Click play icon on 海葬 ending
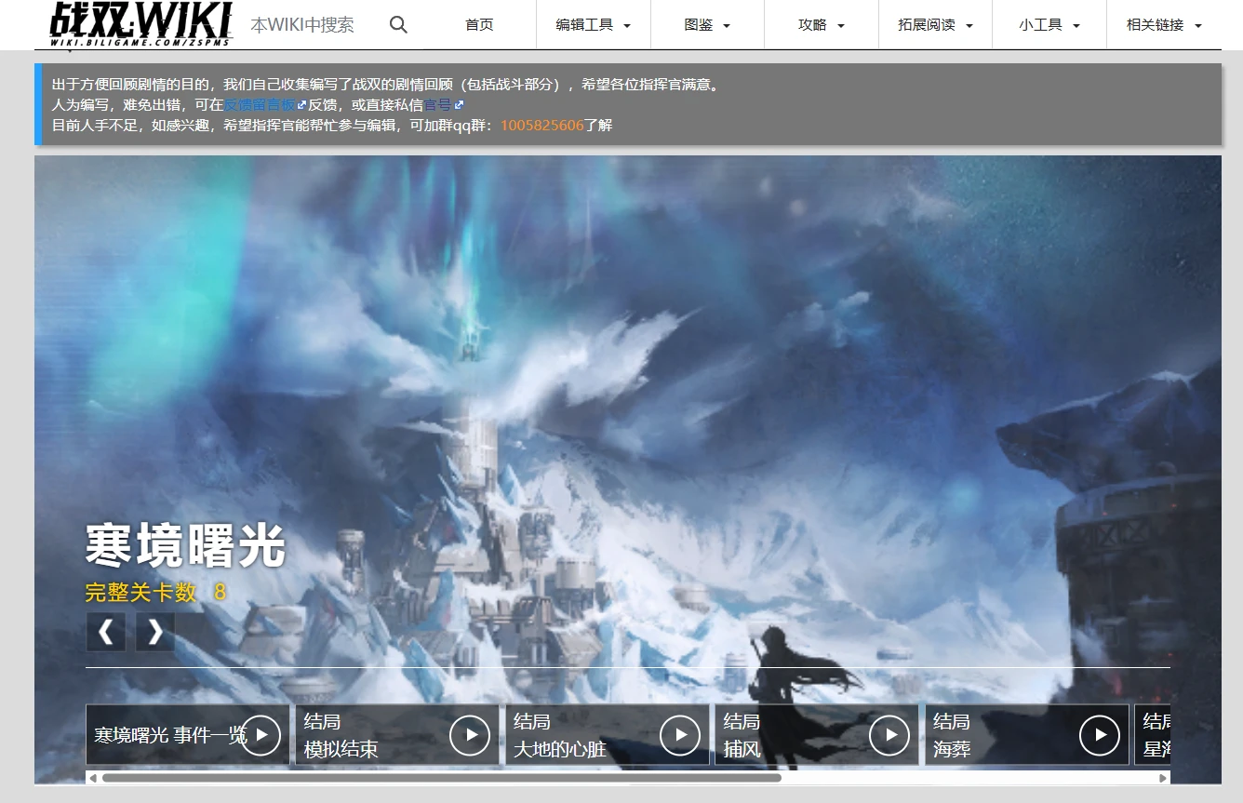 click(x=1100, y=735)
